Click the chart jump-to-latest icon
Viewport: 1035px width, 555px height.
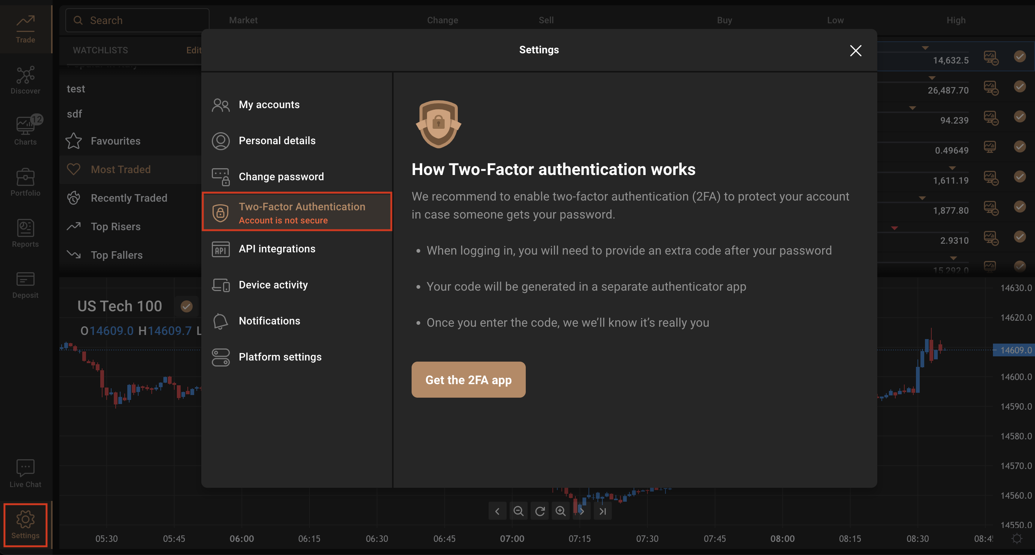[602, 511]
